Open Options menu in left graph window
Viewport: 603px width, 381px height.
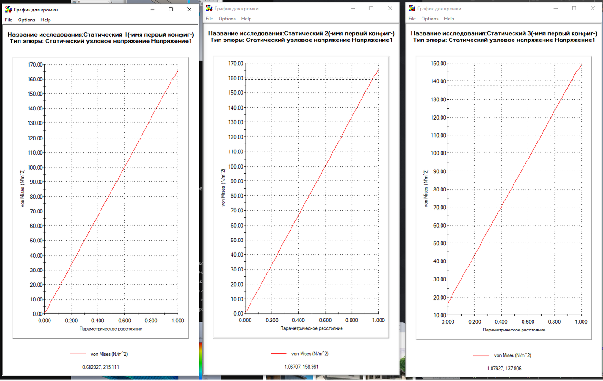[27, 20]
